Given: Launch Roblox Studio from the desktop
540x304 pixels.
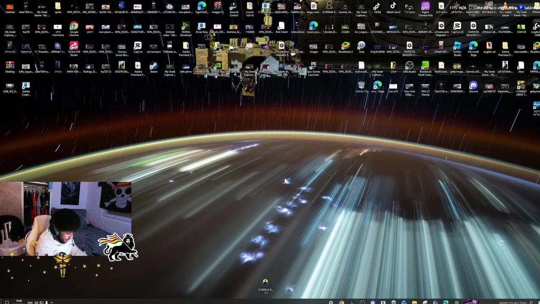Looking at the screenshot, I should [x=457, y=49].
